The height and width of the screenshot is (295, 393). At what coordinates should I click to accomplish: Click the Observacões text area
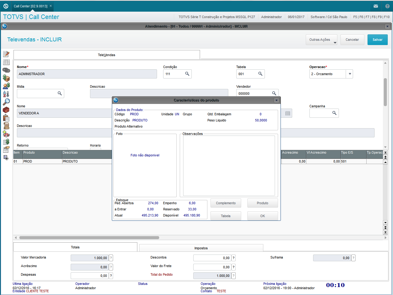(229, 166)
